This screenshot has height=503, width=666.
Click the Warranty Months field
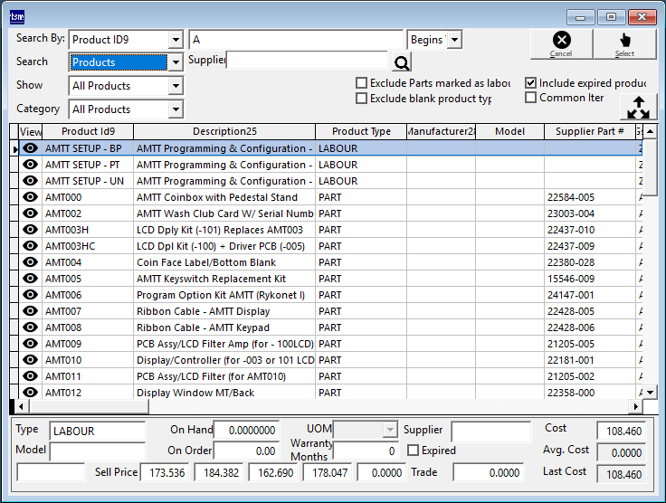pos(366,451)
